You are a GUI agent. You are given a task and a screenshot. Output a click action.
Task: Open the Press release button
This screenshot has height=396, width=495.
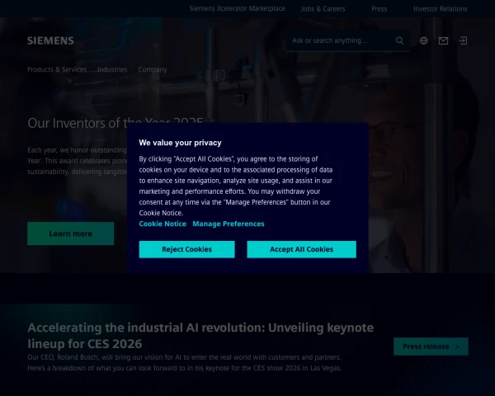(x=431, y=346)
